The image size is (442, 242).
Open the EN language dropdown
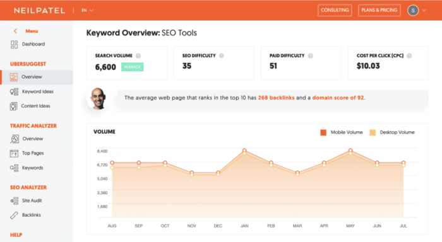click(x=87, y=11)
